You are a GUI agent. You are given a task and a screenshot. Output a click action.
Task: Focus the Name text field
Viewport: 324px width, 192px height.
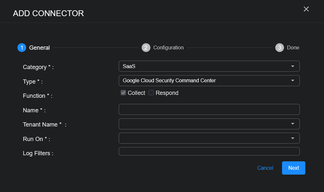[209, 109]
